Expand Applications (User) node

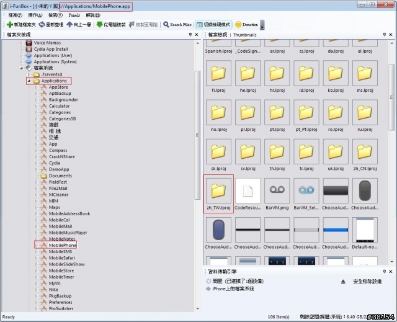tap(22, 55)
